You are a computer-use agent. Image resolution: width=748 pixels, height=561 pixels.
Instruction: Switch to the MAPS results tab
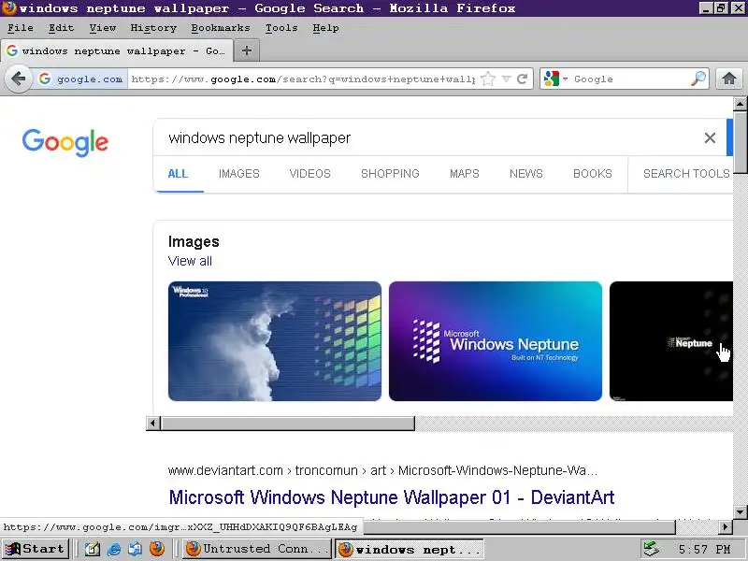(x=464, y=174)
